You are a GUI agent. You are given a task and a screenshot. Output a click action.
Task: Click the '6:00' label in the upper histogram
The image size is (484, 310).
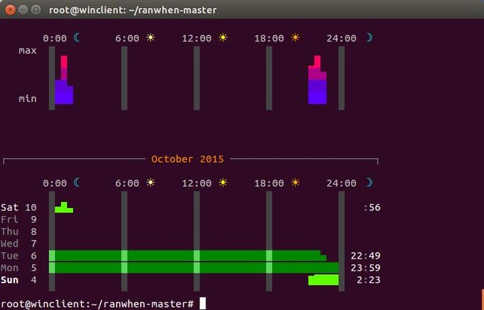point(127,38)
